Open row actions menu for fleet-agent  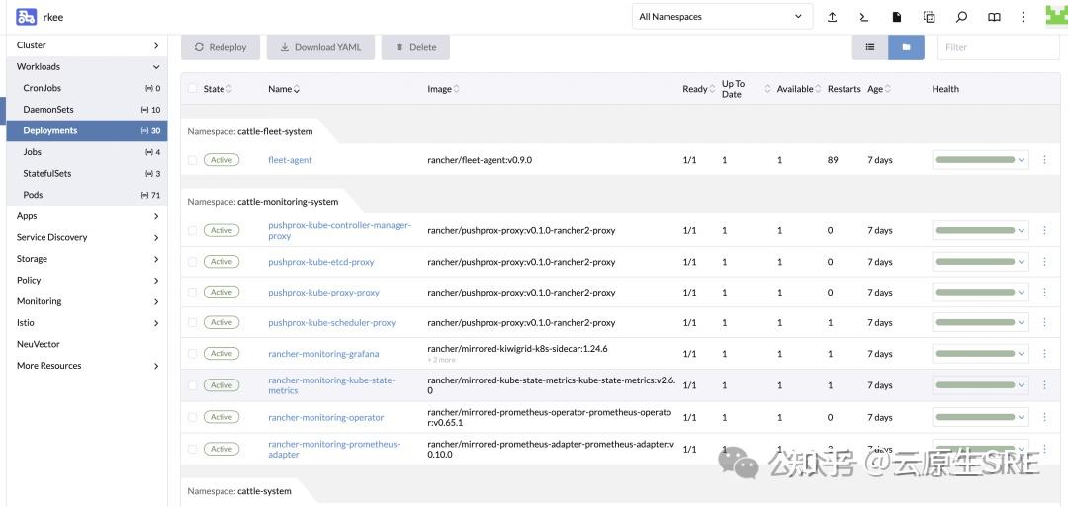pos(1045,160)
